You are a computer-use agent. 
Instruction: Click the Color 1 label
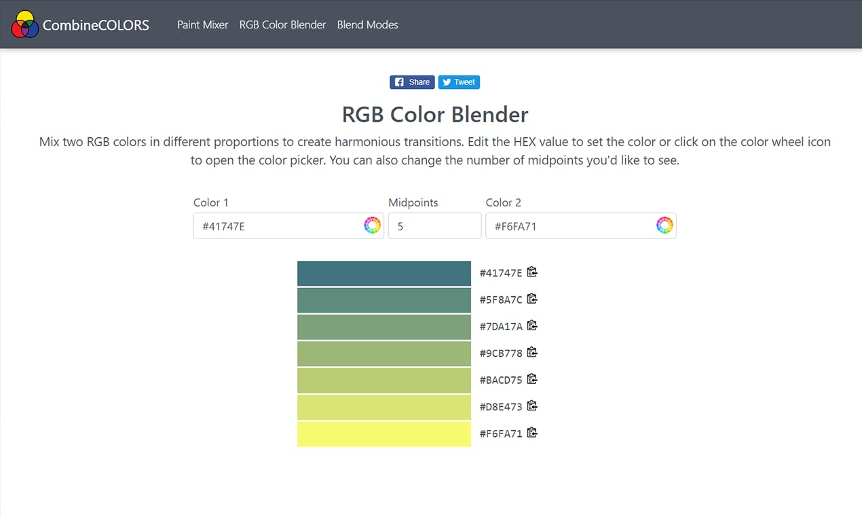[211, 202]
